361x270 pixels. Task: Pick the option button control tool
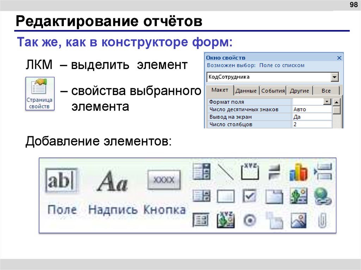(x=250, y=220)
